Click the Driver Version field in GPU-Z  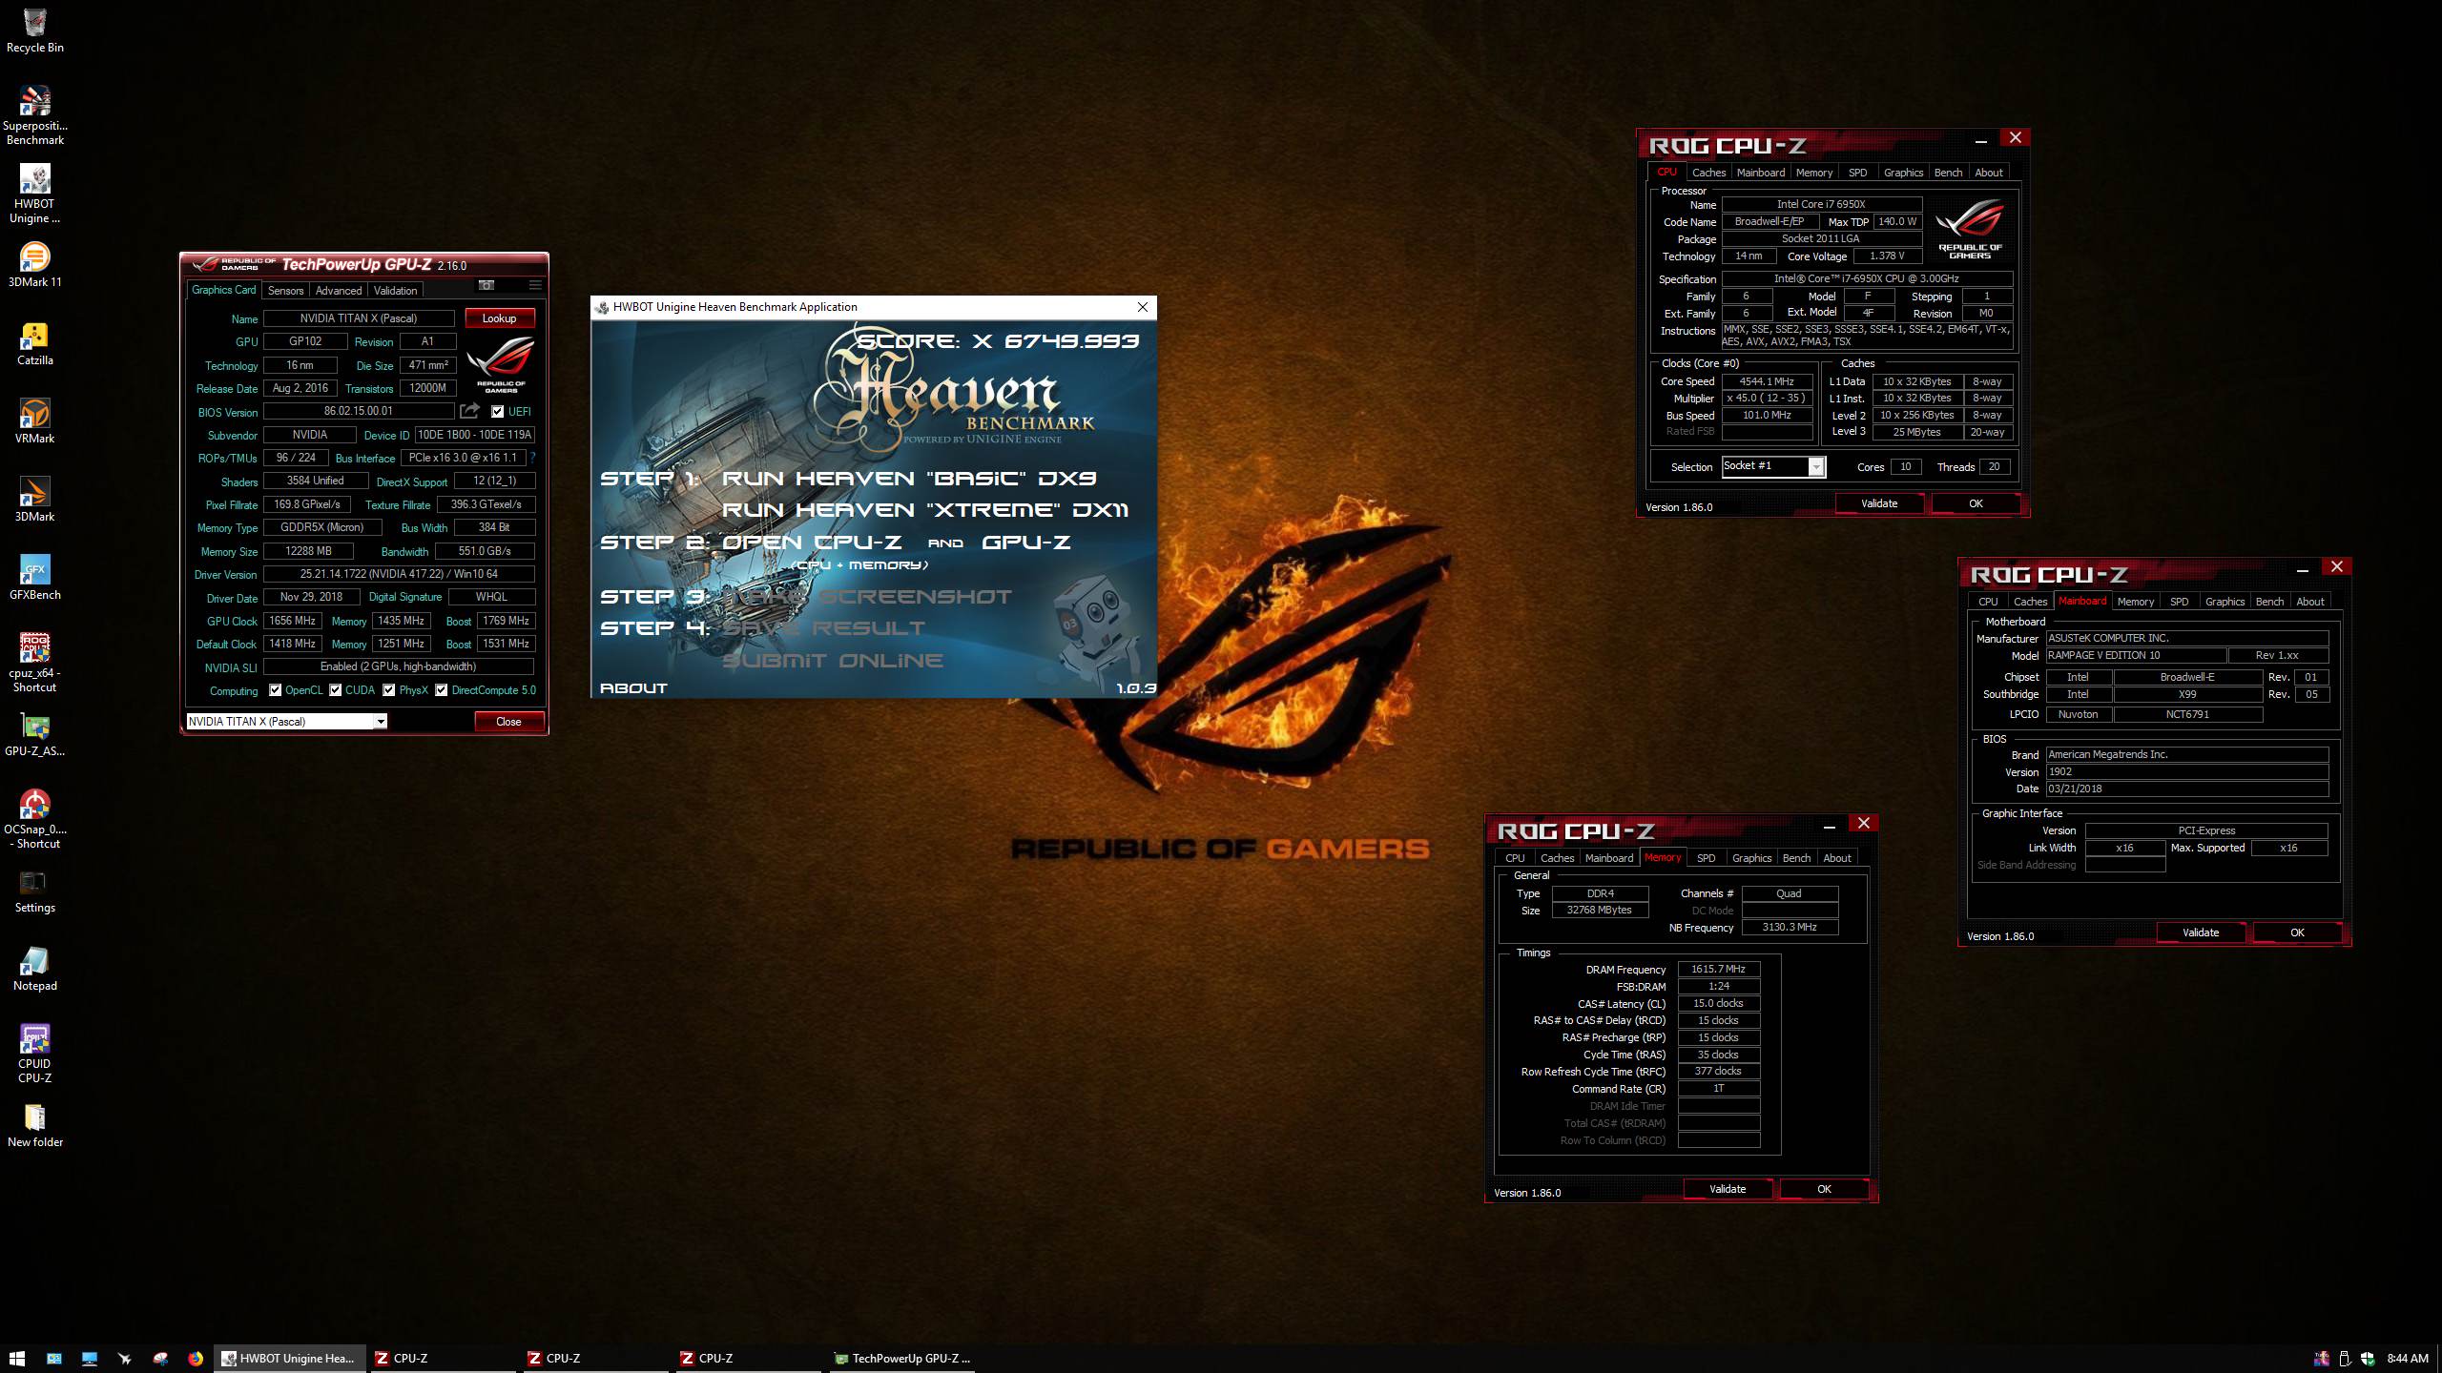pos(399,574)
